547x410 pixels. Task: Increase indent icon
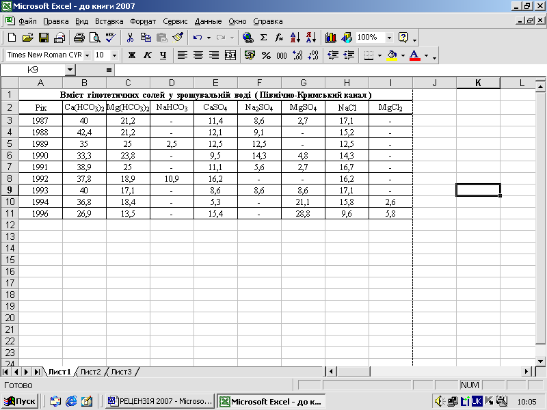coord(349,55)
